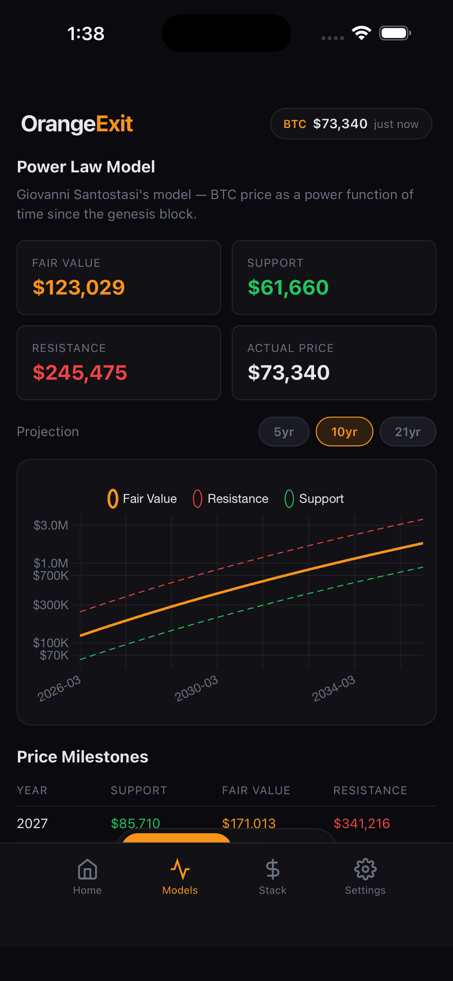
Task: Tap the OrangeExit logo
Action: [x=77, y=124]
